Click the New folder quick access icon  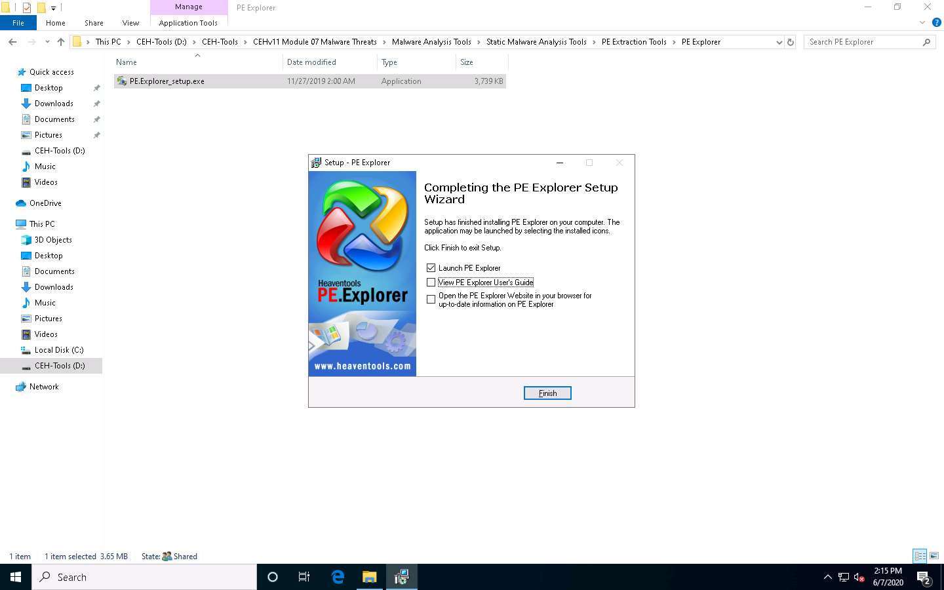pos(41,8)
